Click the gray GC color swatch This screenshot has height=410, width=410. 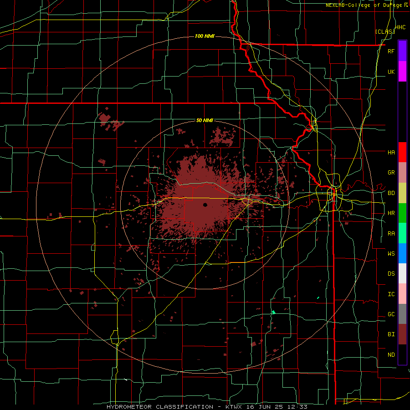(402, 314)
